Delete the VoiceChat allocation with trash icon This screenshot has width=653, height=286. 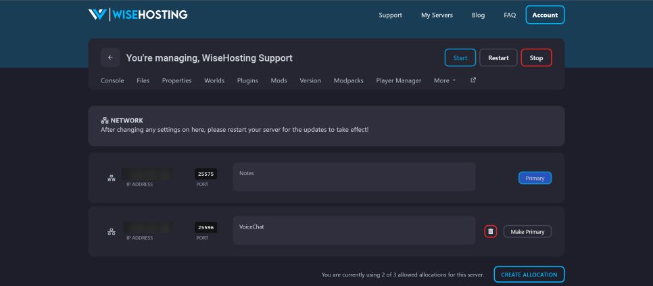tap(491, 231)
